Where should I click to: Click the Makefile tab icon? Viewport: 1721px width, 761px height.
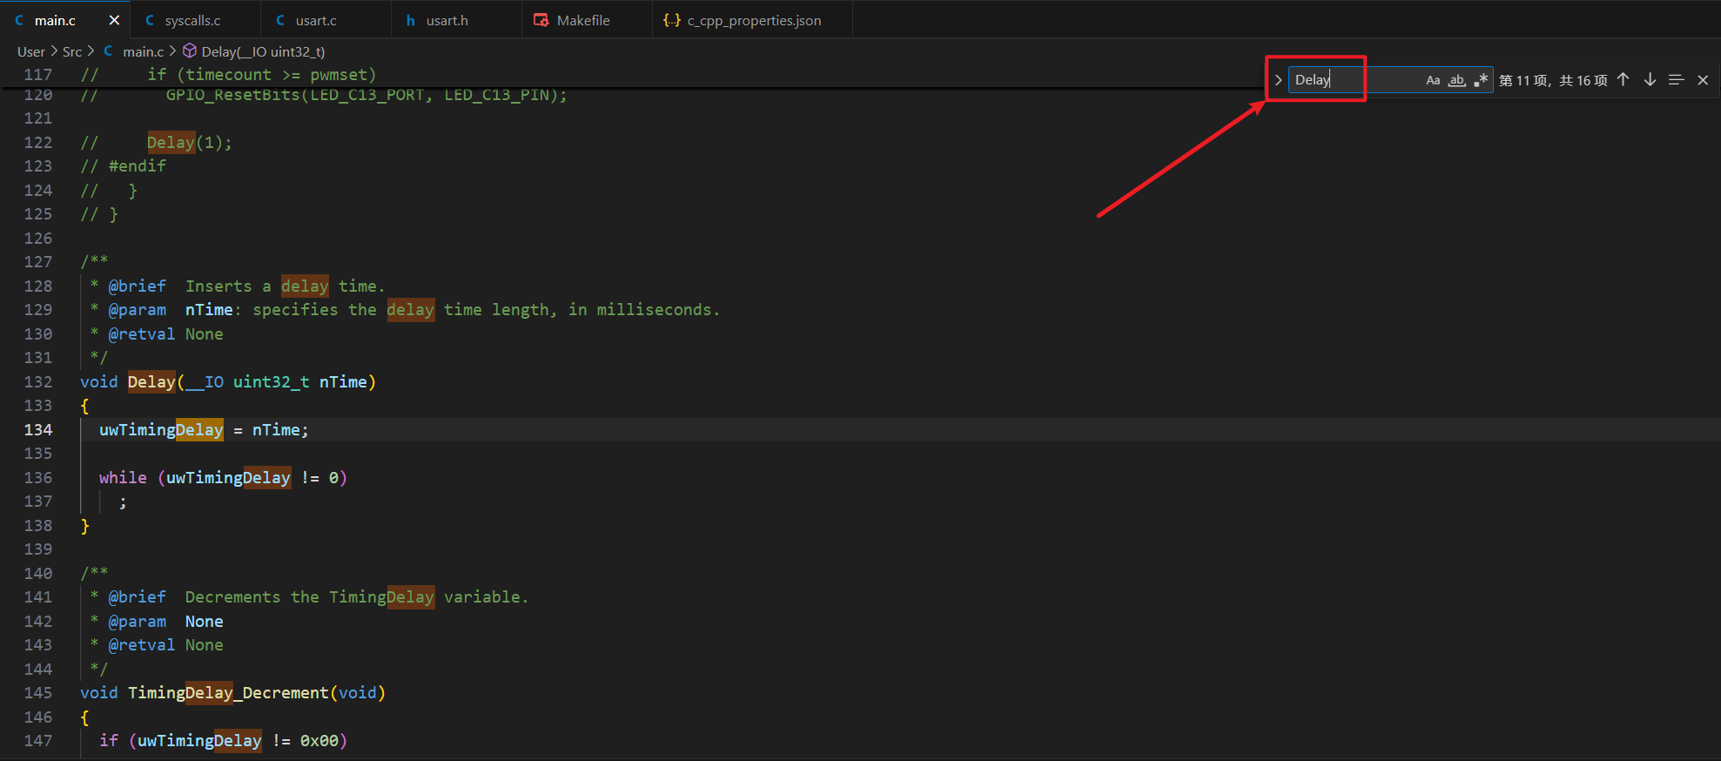point(541,20)
